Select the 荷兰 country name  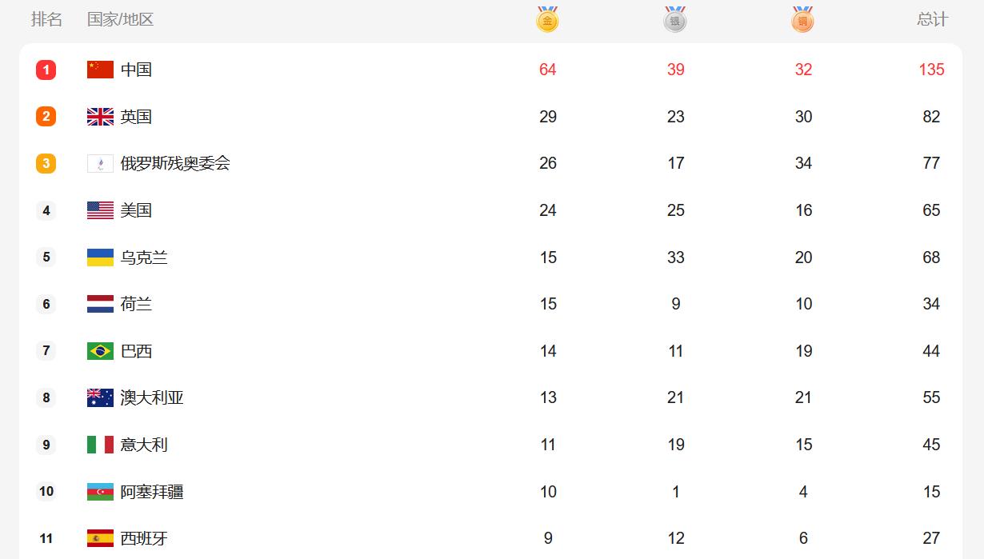click(x=136, y=304)
